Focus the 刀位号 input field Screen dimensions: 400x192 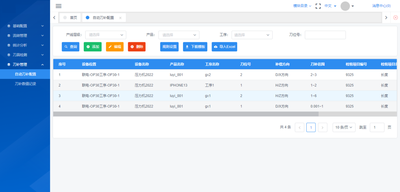tap(325, 35)
